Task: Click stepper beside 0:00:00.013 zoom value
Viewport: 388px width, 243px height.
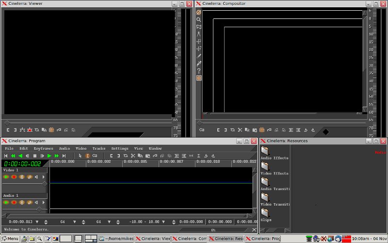Action: point(46,222)
